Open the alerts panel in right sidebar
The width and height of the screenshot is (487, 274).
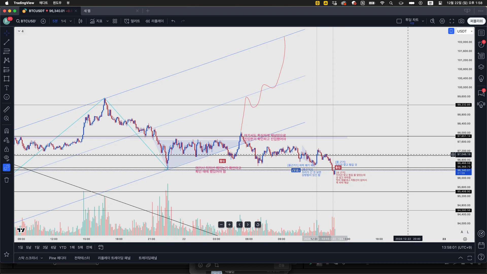point(481,44)
